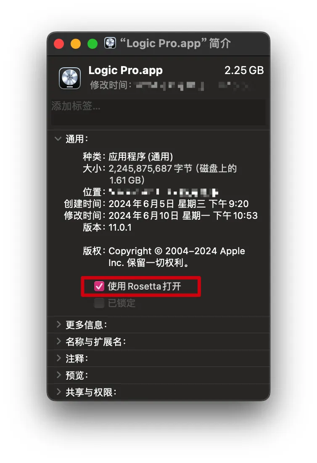Click the Logic Pro.app file name heading
This screenshot has width=317, height=463.
[125, 71]
